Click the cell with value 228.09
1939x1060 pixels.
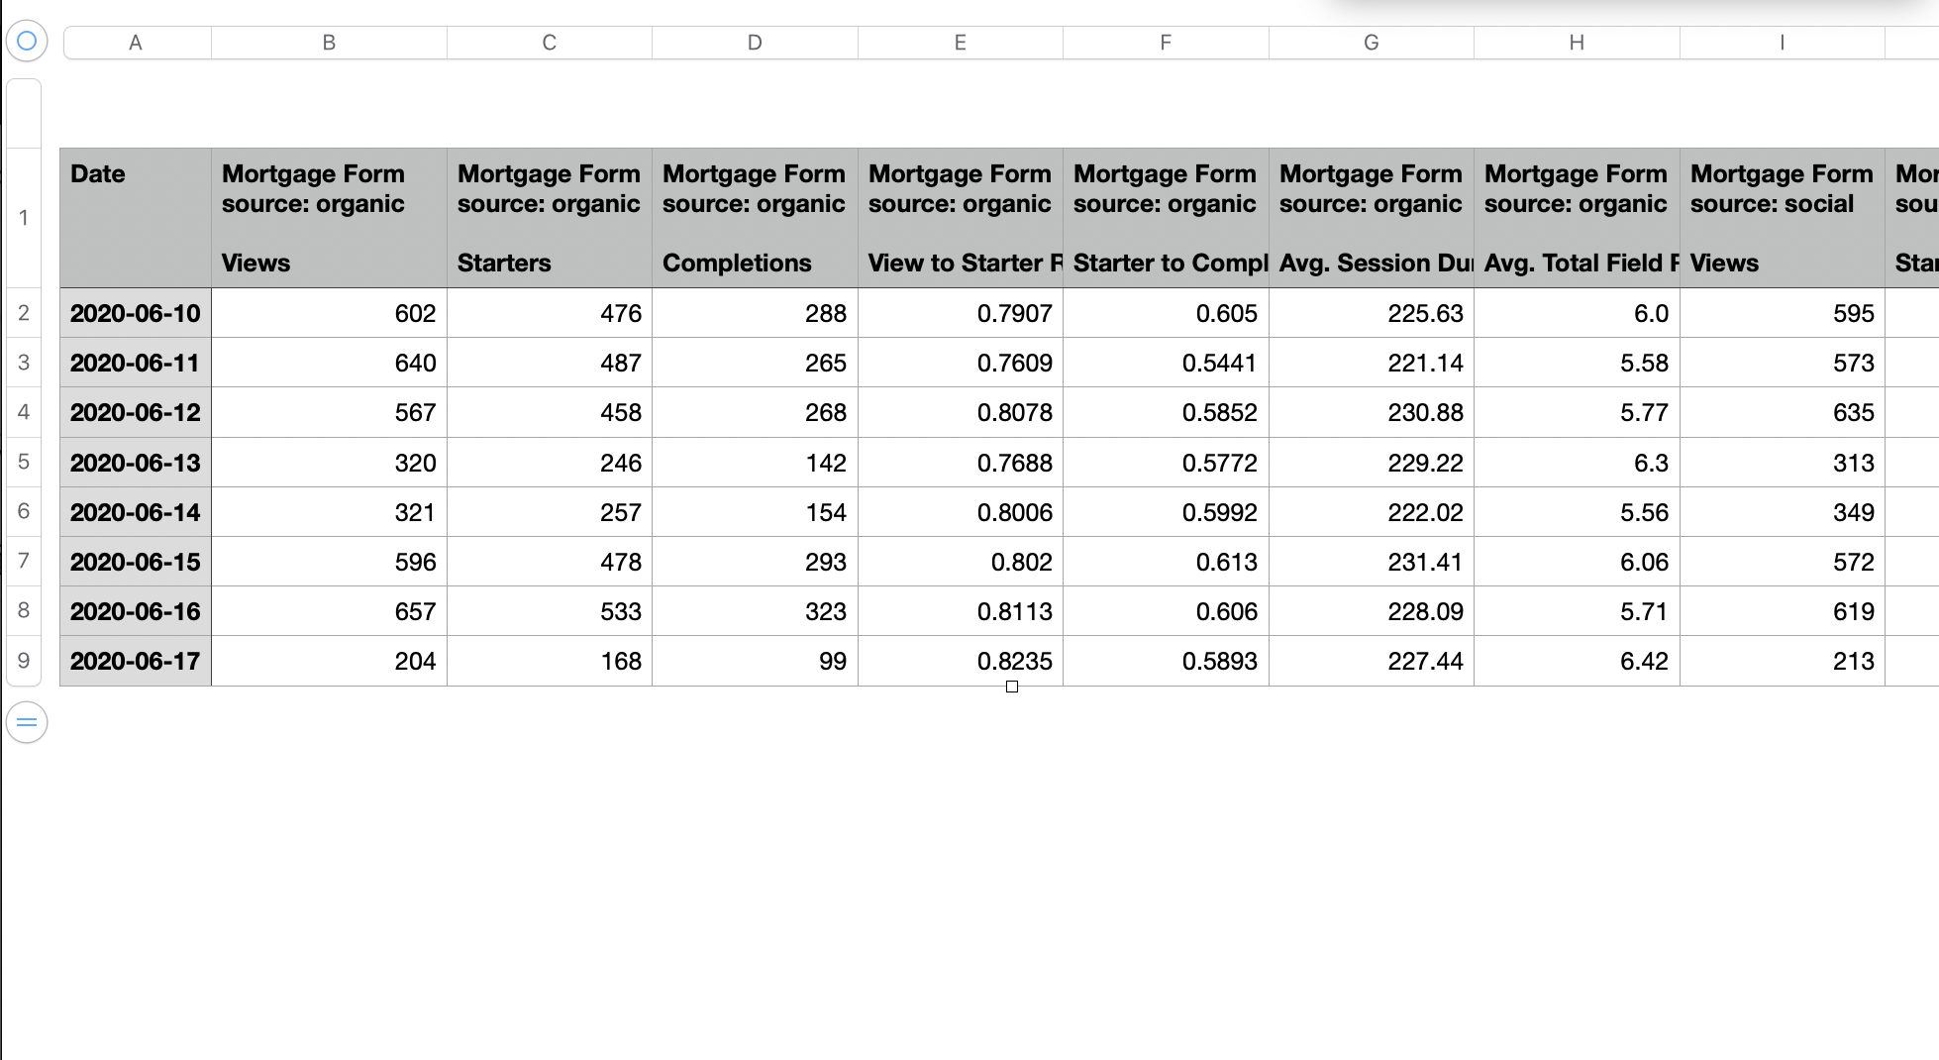coord(1372,611)
